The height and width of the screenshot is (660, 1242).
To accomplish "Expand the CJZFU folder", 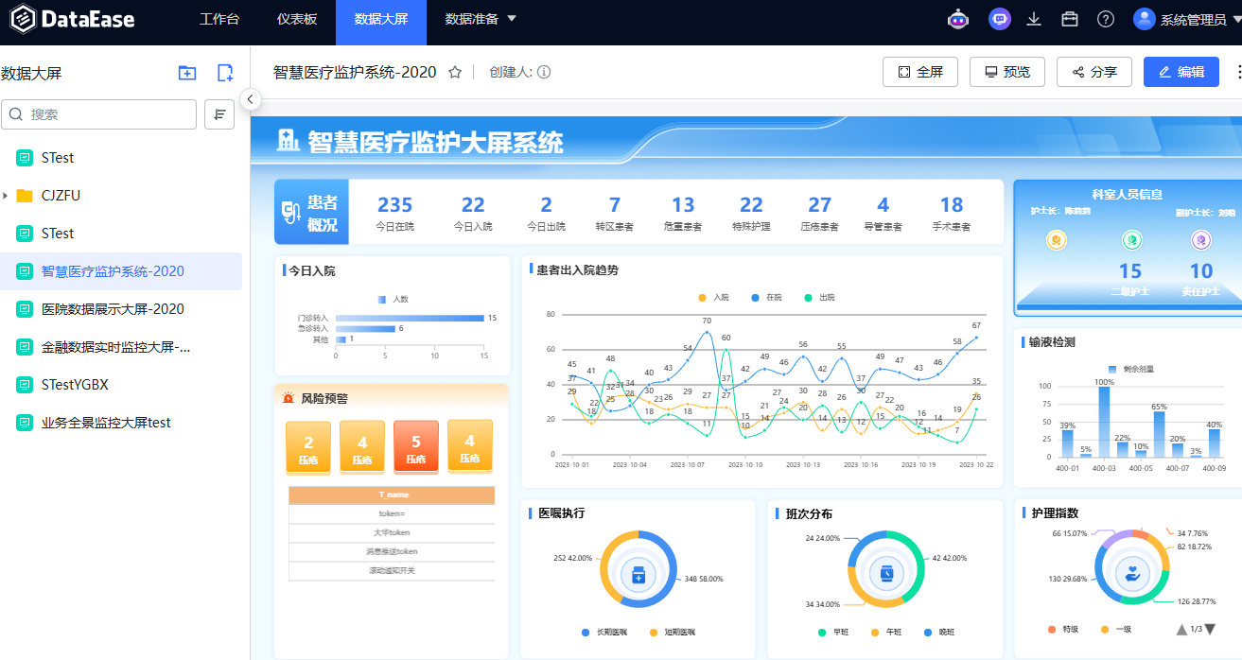I will (x=6, y=196).
